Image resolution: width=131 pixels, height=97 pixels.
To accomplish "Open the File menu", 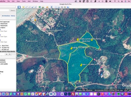I will [8, 1].
